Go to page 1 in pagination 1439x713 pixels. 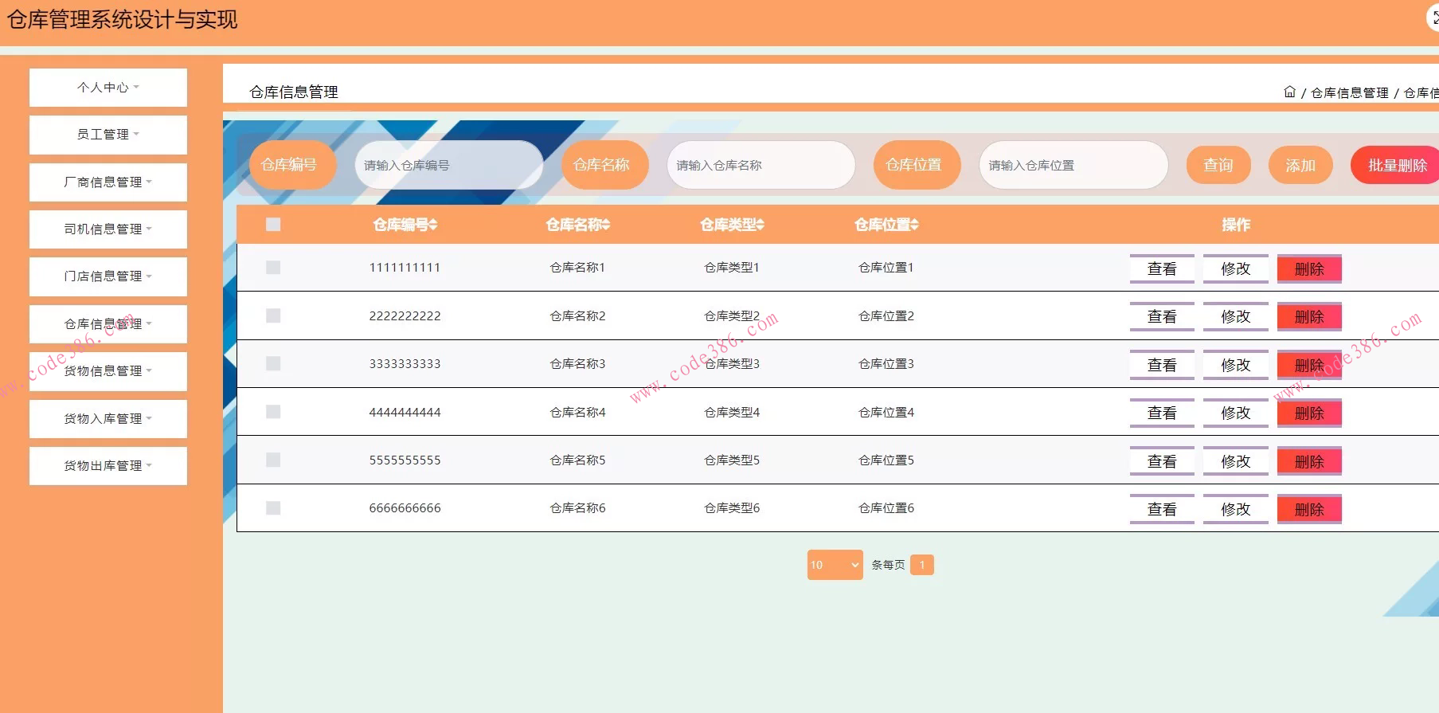coord(921,565)
